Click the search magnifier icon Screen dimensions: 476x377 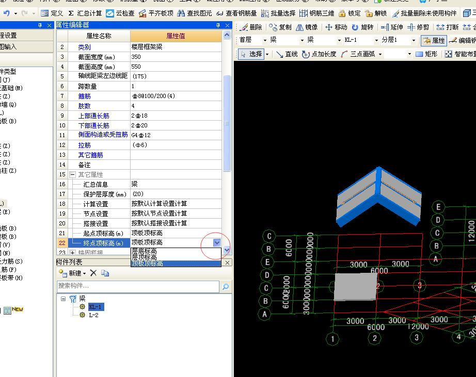click(x=226, y=287)
